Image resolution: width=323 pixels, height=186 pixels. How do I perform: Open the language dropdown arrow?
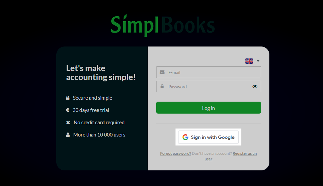[x=258, y=61]
